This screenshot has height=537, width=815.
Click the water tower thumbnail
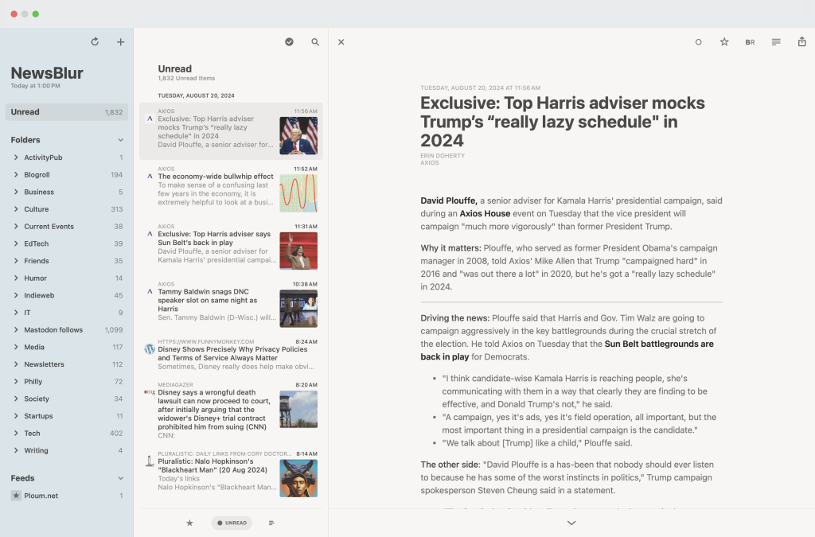[298, 409]
